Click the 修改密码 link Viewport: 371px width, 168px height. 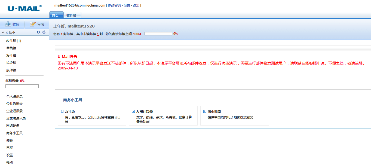coord(114,5)
